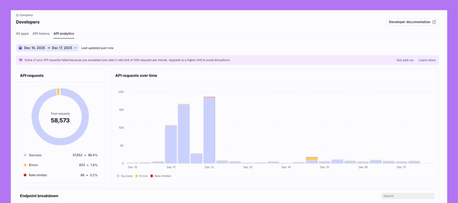458x203 pixels.
Task: Click the Rate-limited red swatch in donut legend
Action: coord(25,175)
